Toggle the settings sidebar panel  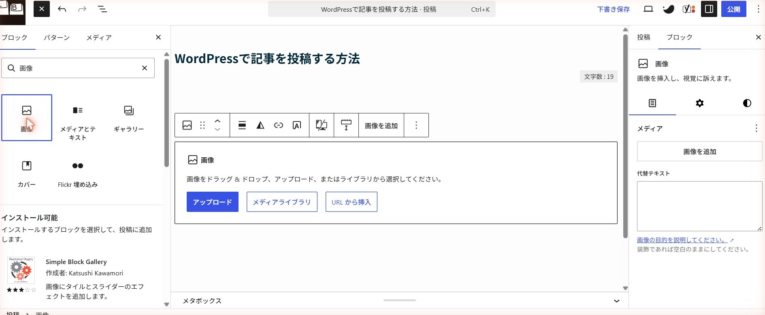709,9
